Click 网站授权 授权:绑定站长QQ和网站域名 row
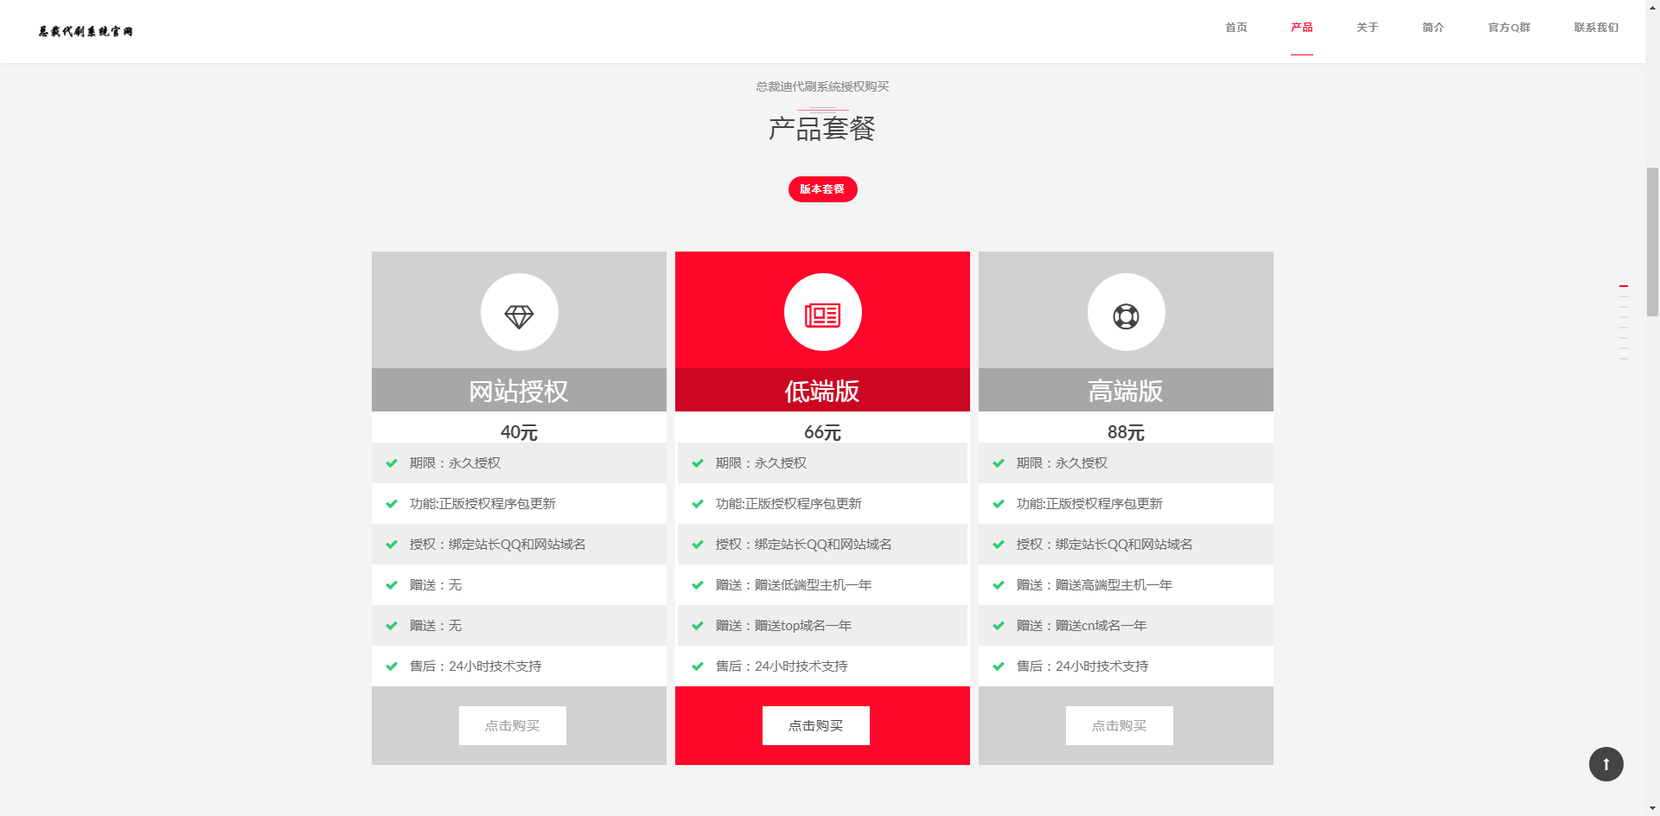This screenshot has height=816, width=1660. tap(519, 545)
